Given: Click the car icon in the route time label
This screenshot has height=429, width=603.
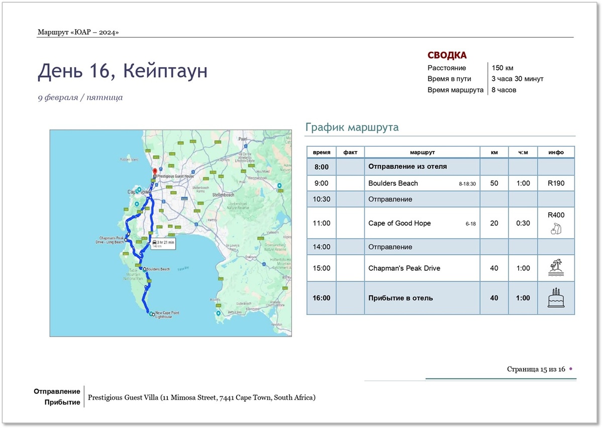Looking at the screenshot, I should pos(154,242).
